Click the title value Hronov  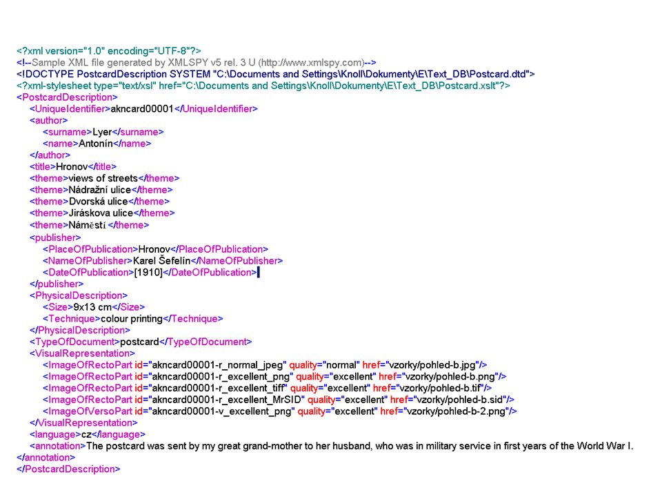[72, 167]
